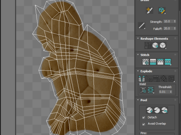Click the Reshape Elements rollout title
Screen dimensions: 181x135
(154, 39)
